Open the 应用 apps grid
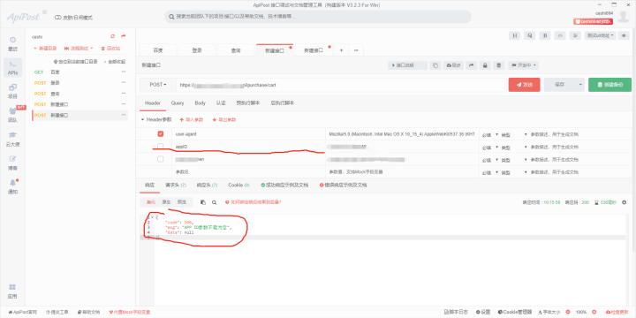Screen dimensions: 636x318 (x=12, y=291)
